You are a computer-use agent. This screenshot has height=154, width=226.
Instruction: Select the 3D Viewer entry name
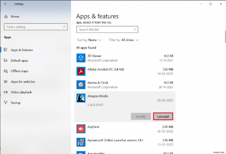pos(94,56)
